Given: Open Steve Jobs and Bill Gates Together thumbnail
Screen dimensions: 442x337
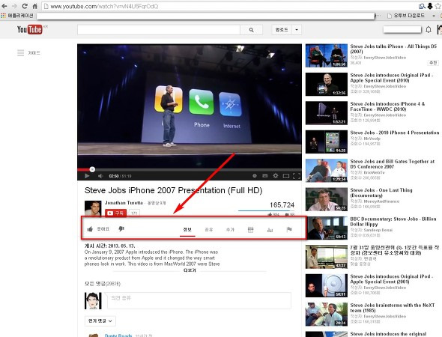Looking at the screenshot, I should (x=327, y=171).
